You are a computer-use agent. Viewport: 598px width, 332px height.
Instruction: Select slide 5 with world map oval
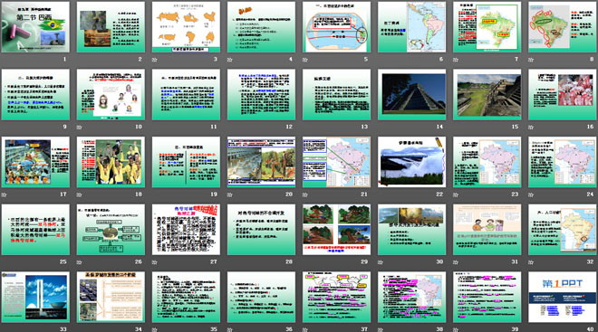click(337, 27)
